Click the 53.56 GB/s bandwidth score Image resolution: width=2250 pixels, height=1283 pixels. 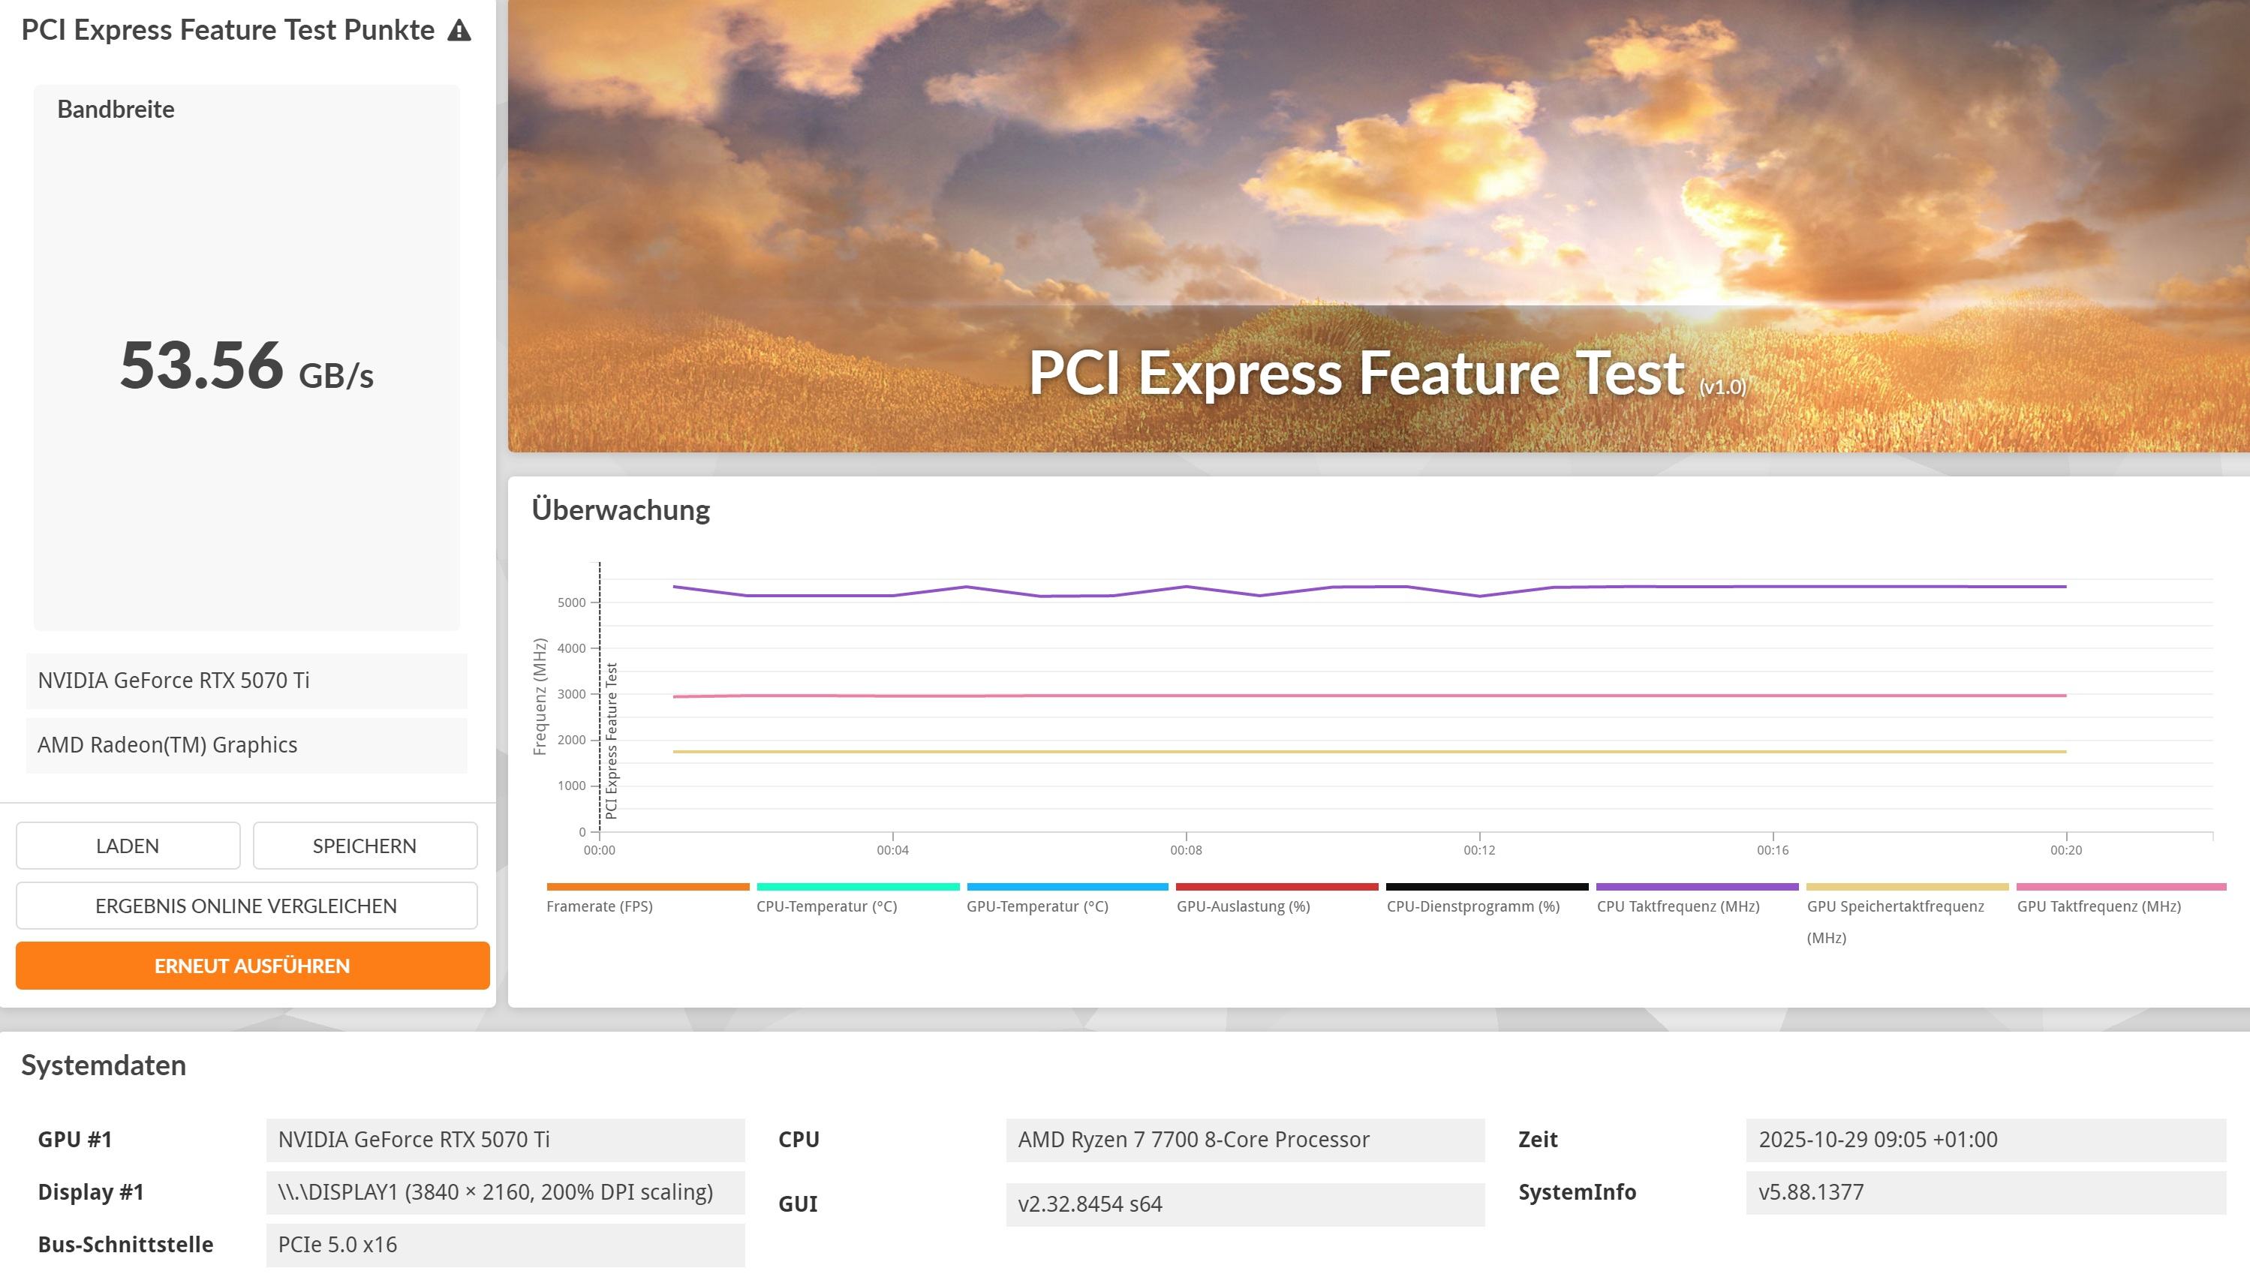point(246,365)
